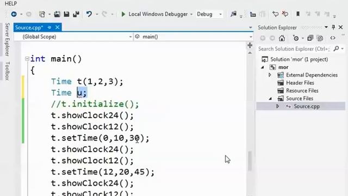Click the Pending Changes Filter clock icon
This screenshot has width=348, height=196.
(296, 38)
